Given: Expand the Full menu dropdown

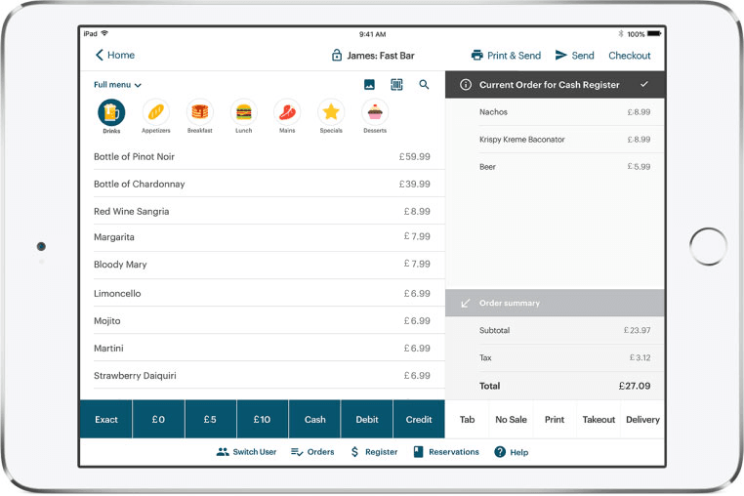Looking at the screenshot, I should coord(117,85).
